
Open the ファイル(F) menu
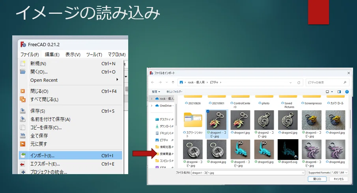click(x=30, y=55)
